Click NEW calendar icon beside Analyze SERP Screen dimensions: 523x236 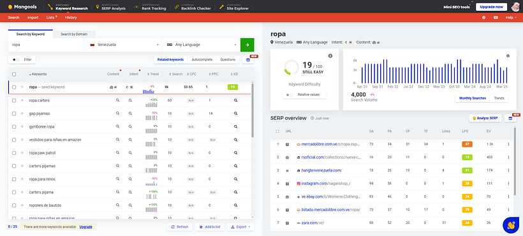510,118
